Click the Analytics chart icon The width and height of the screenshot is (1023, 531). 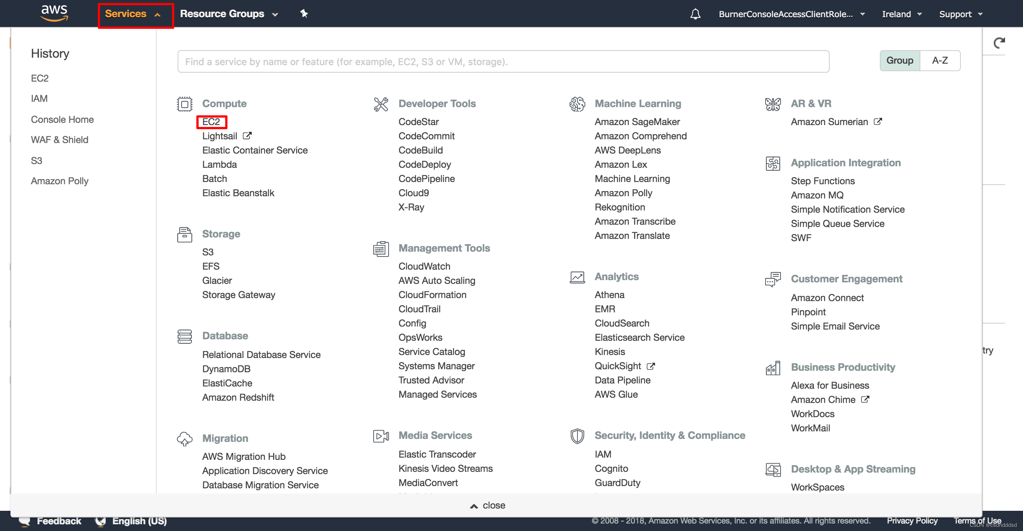577,277
